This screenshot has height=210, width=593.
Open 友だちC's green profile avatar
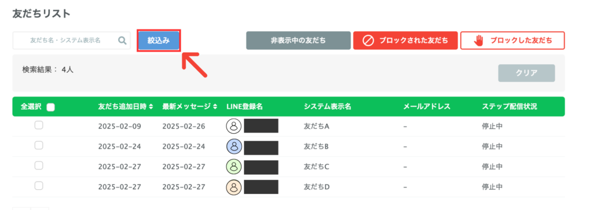coord(234,167)
